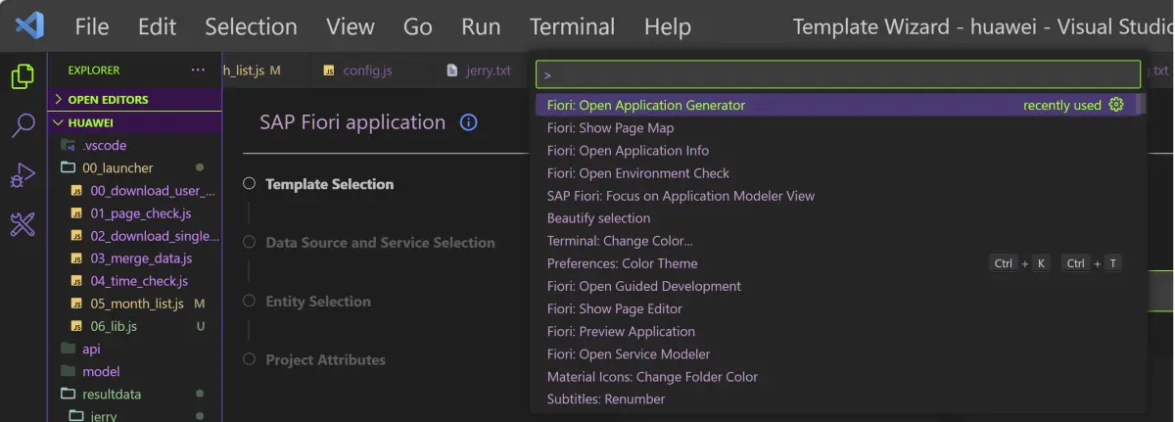This screenshot has width=1175, height=422.
Task: Select the Project Attributes wizard step
Action: [325, 360]
